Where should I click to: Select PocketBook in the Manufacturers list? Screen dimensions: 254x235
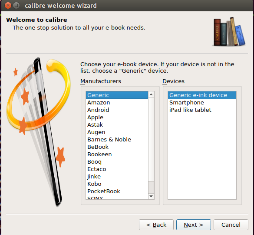tap(117, 191)
